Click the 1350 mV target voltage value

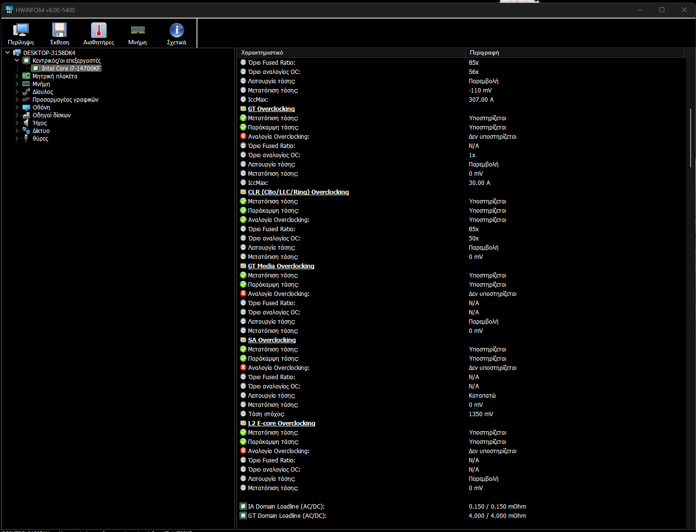pos(481,414)
